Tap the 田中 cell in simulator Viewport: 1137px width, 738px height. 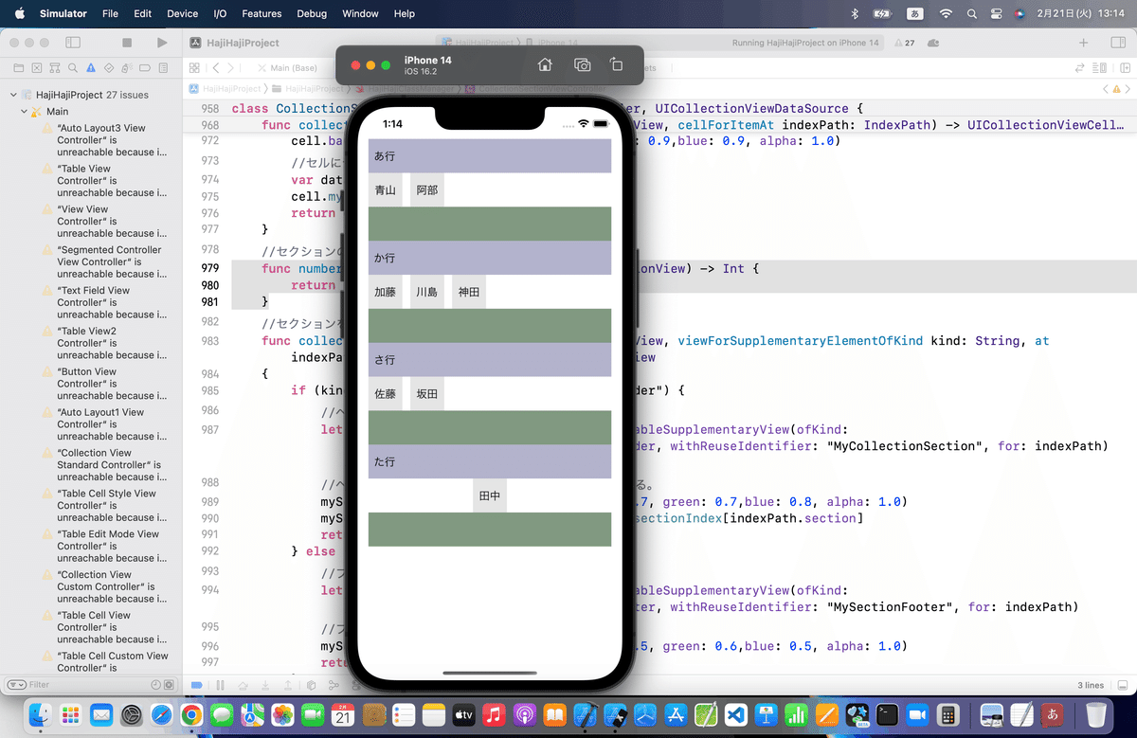tap(490, 495)
